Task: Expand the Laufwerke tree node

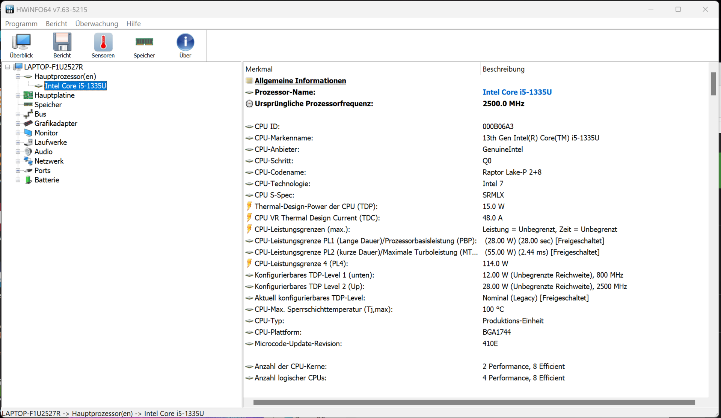Action: click(18, 142)
